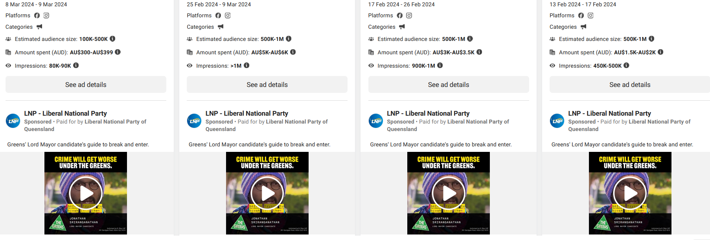Click audience people icon in 17 Feb 2024 - 26 Feb 2024 ad
This screenshot has height=240, width=710.
tap(371, 39)
